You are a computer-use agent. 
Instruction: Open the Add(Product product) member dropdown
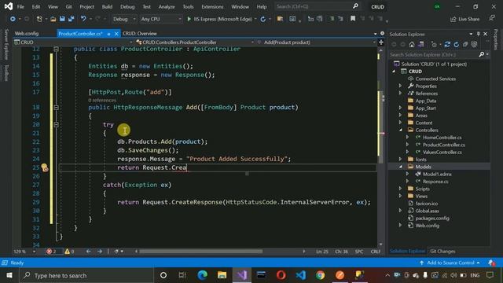pos(316,42)
